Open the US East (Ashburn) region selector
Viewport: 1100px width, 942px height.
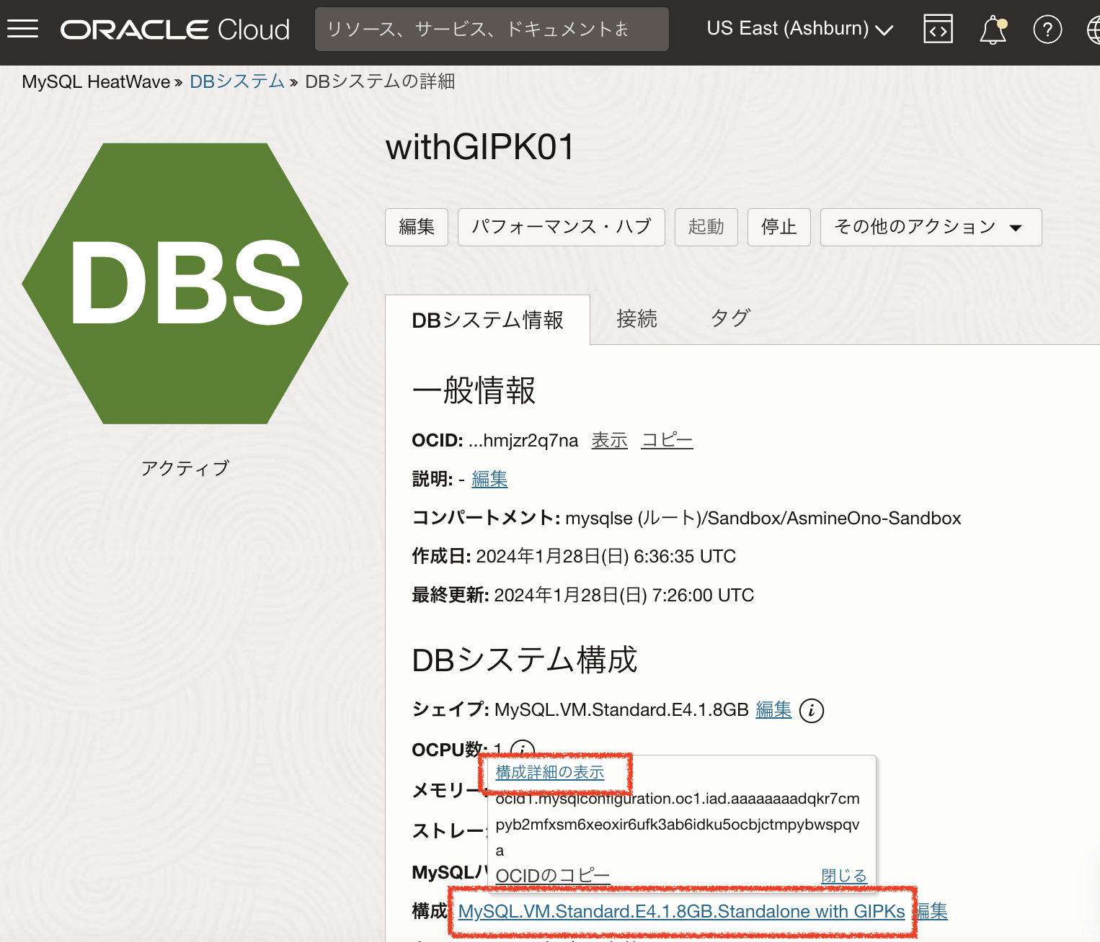tap(800, 29)
